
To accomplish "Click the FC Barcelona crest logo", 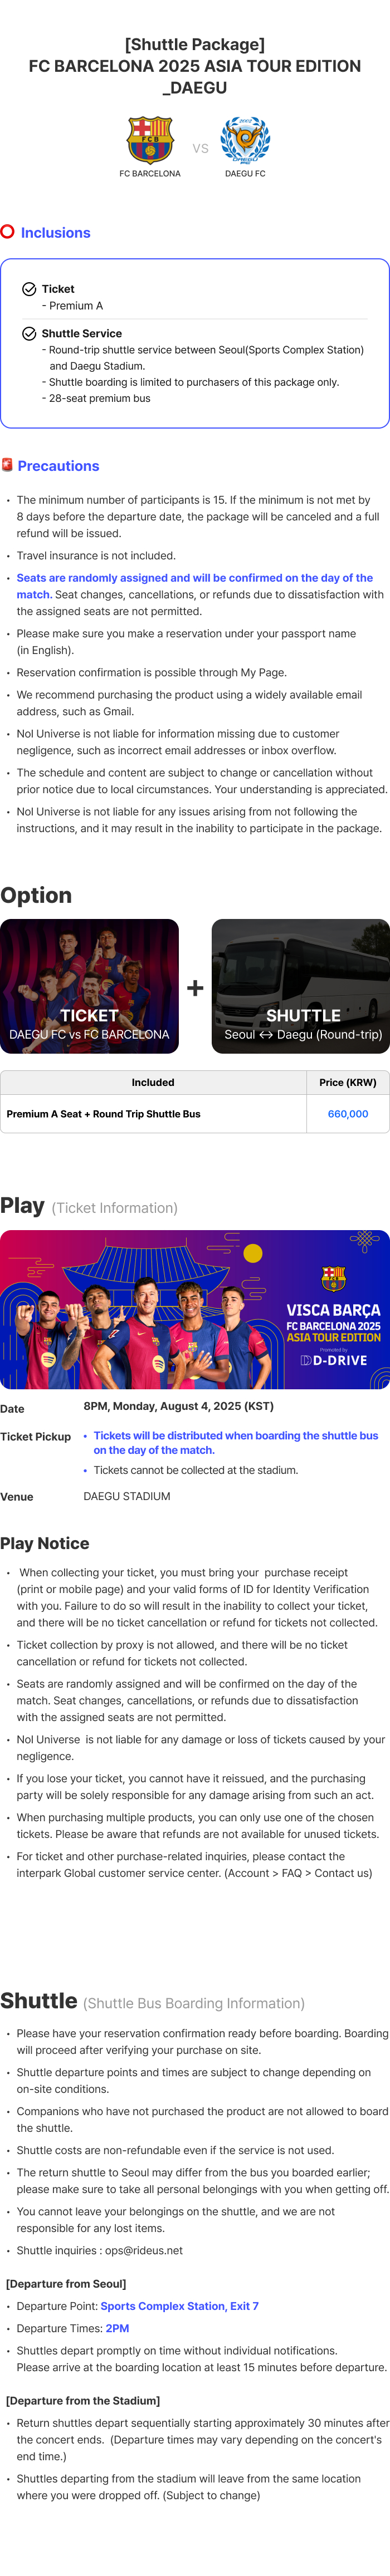I will coord(150,139).
